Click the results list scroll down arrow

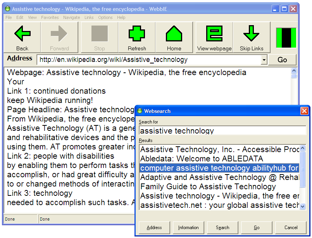click(303, 207)
